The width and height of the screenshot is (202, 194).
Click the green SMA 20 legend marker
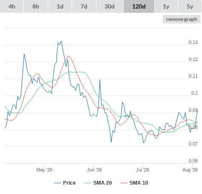88,183
